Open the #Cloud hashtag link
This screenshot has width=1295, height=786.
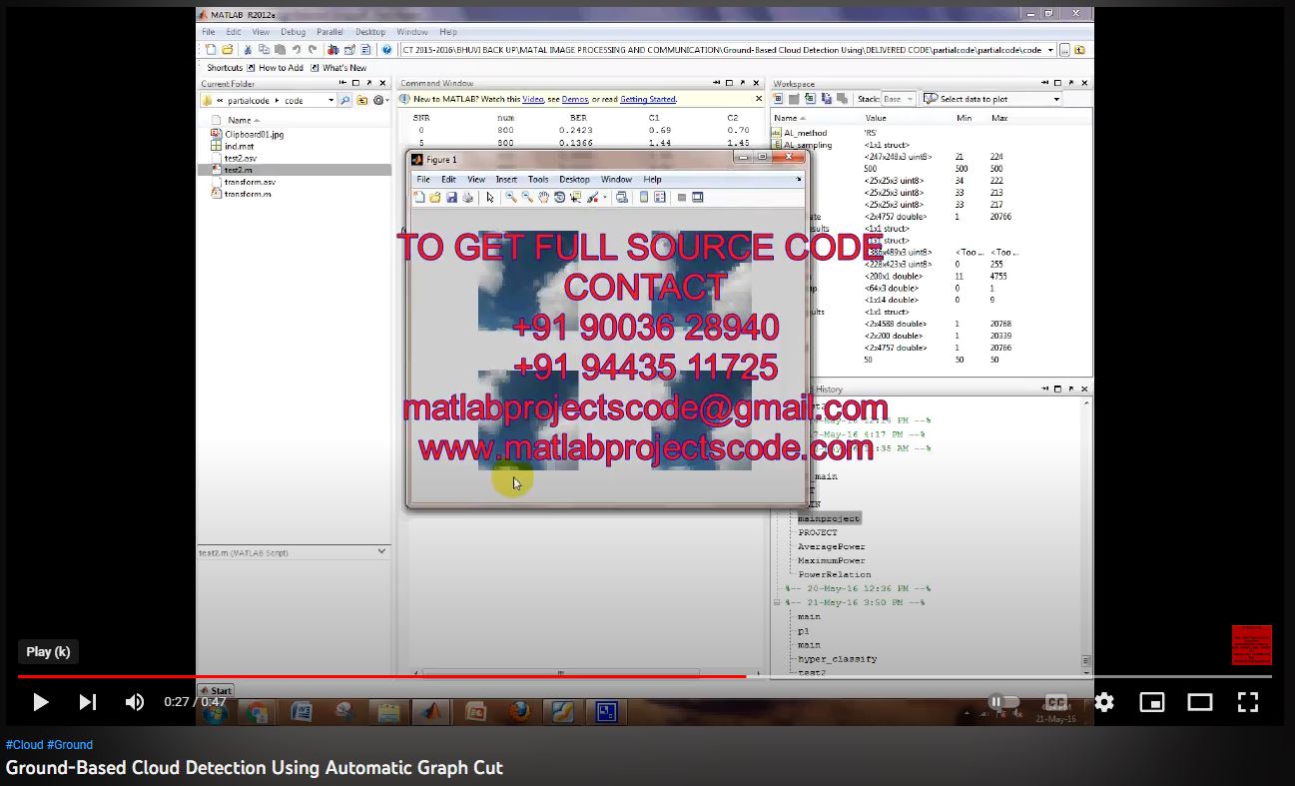[25, 745]
